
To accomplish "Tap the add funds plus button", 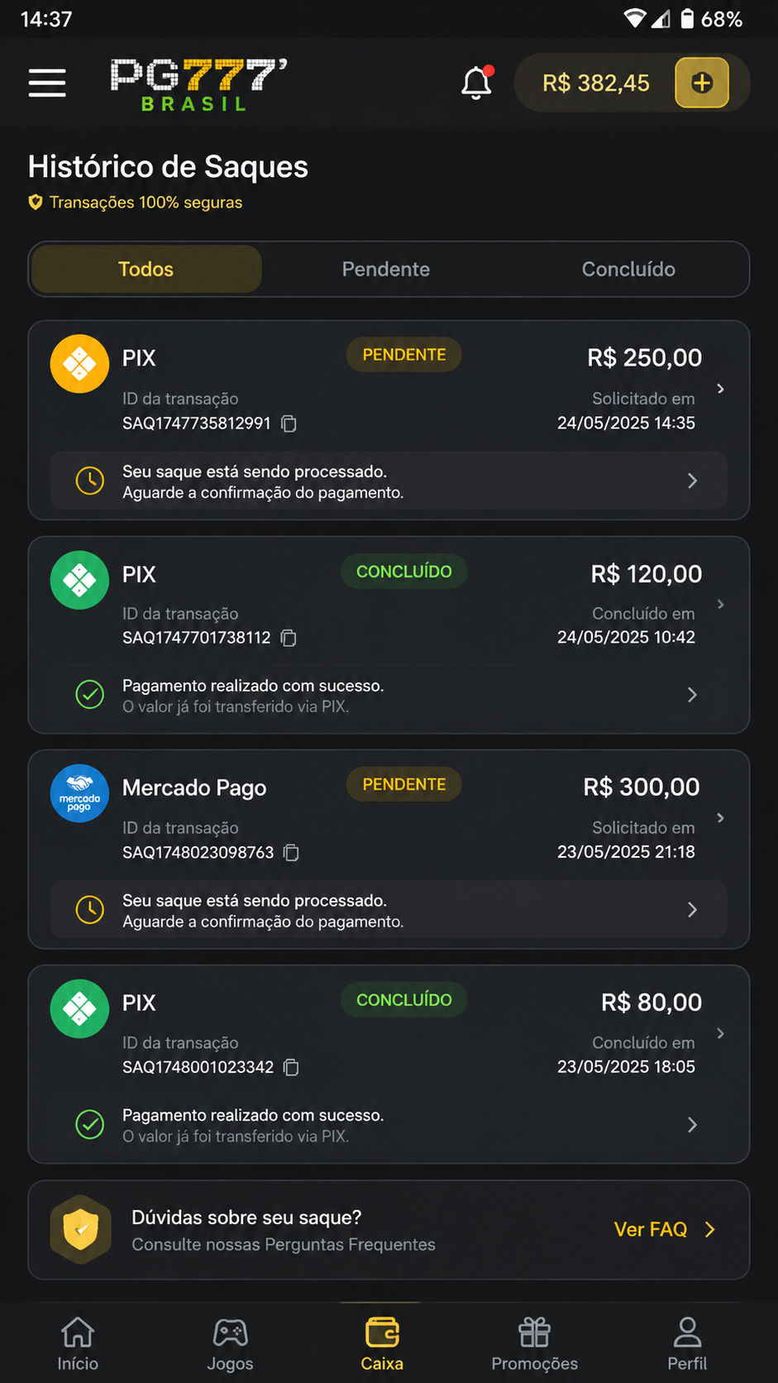I will pos(702,83).
